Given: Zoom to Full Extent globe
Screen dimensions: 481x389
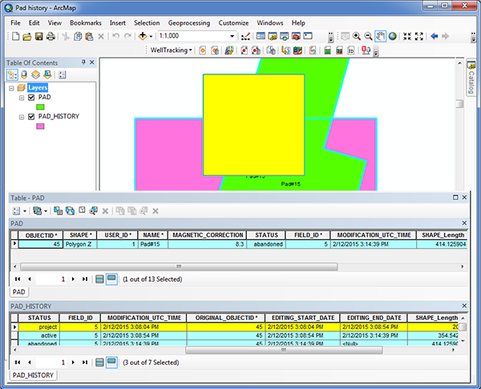Looking at the screenshot, I should [x=392, y=36].
